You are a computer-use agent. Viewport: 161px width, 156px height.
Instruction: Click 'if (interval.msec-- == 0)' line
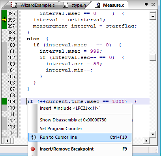77,45
